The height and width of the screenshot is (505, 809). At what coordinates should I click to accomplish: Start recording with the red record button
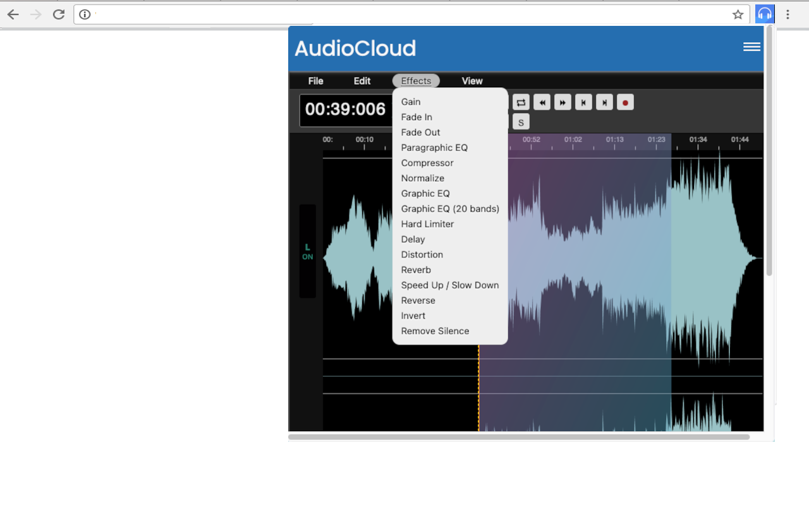[x=625, y=102]
